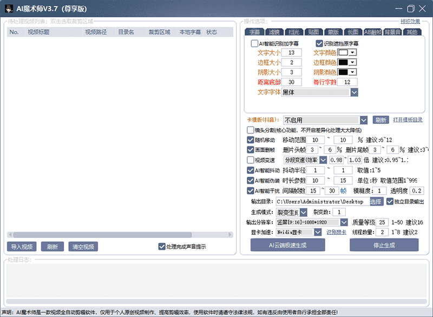Click the AI魔术师 app logo in title bar
433x317 pixels.
pyautogui.click(x=9, y=9)
